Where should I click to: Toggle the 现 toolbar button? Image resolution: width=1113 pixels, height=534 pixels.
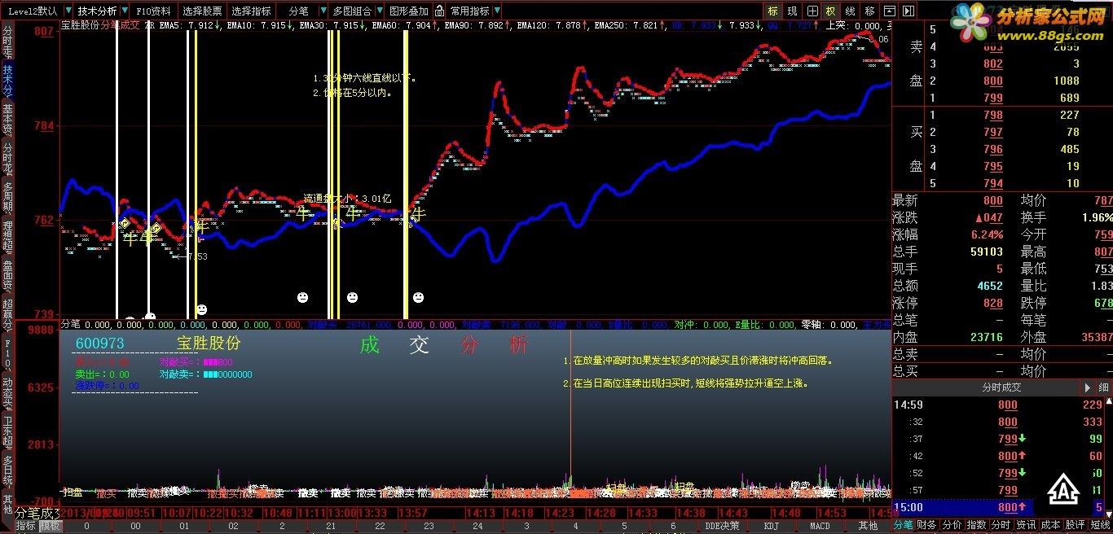click(x=792, y=11)
